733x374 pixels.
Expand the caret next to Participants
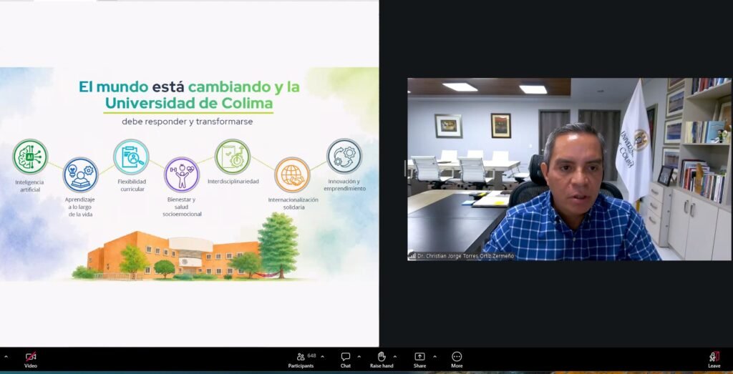tap(322, 357)
